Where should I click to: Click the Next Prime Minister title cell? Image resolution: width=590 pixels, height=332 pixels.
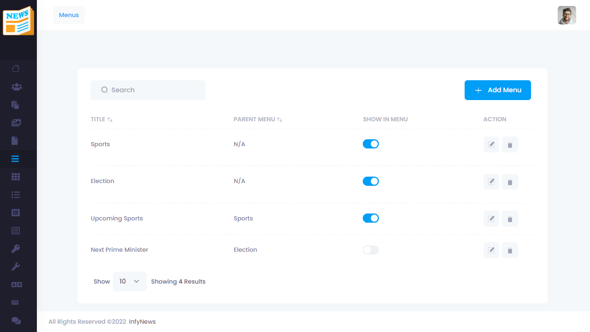(119, 249)
